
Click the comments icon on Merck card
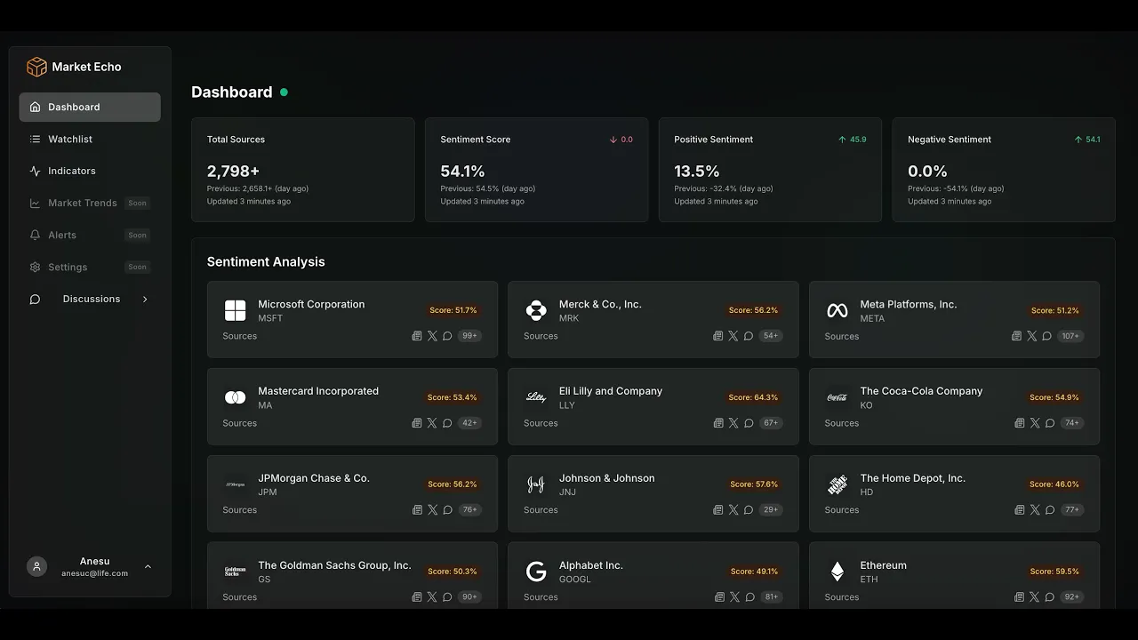(749, 336)
